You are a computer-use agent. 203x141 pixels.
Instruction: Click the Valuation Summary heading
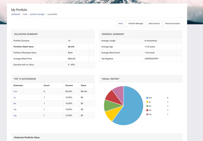click(26, 34)
